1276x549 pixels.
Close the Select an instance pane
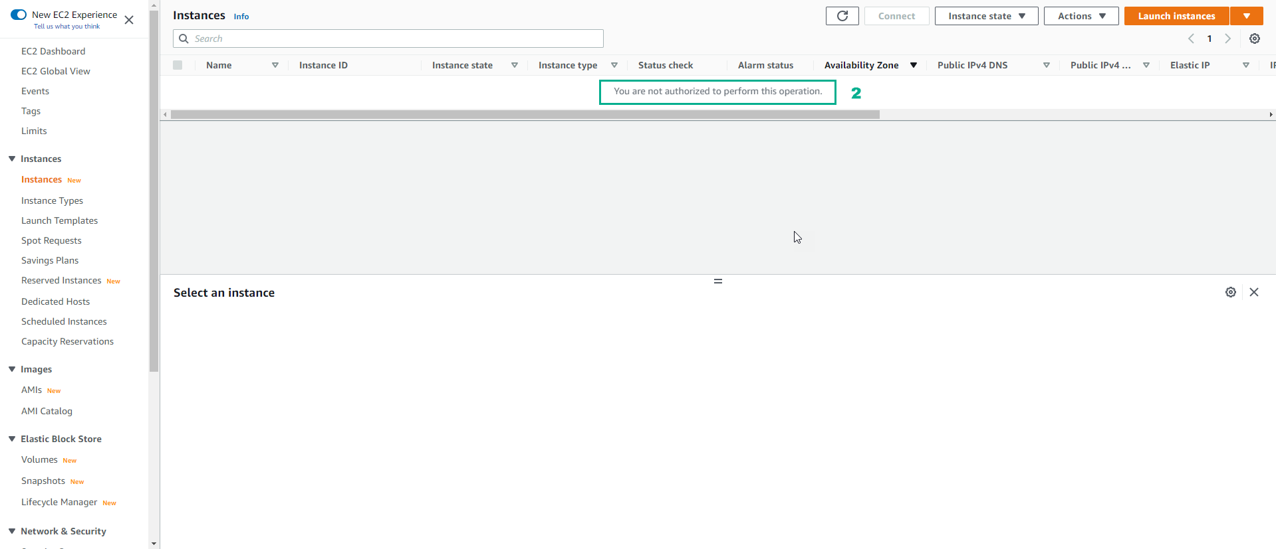(x=1254, y=292)
